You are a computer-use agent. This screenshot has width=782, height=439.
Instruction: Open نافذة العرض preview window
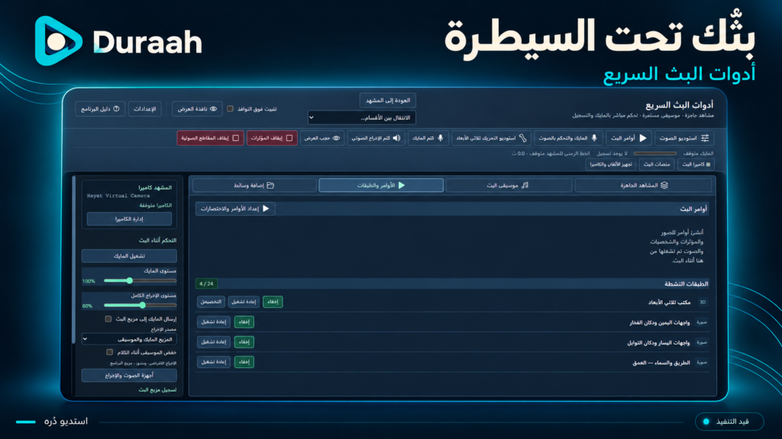pyautogui.click(x=197, y=108)
